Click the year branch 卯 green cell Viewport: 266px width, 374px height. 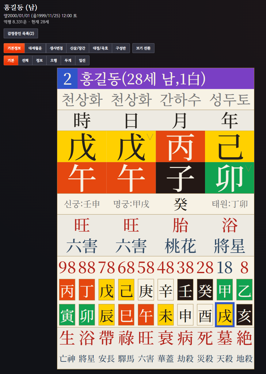[x=230, y=178]
